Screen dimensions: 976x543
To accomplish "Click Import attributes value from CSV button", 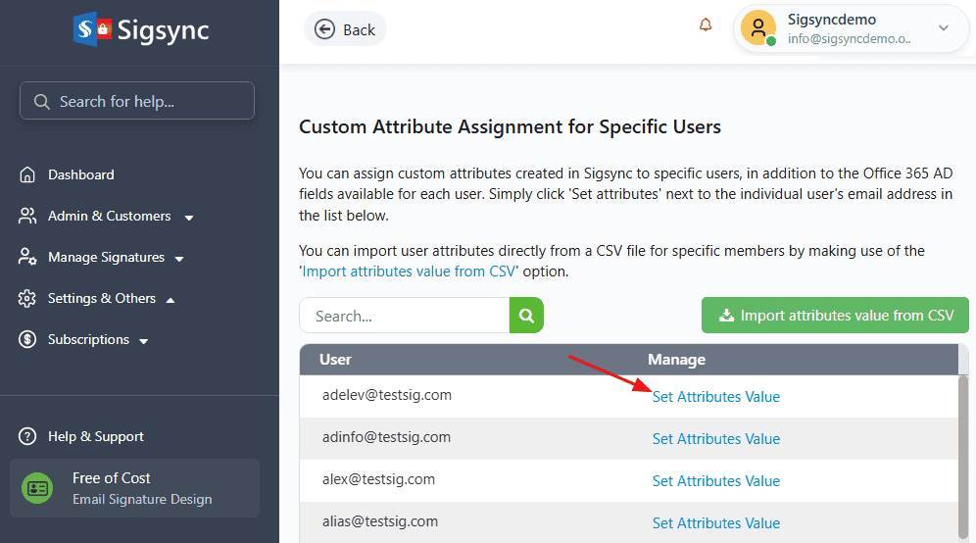I will pyautogui.click(x=835, y=316).
